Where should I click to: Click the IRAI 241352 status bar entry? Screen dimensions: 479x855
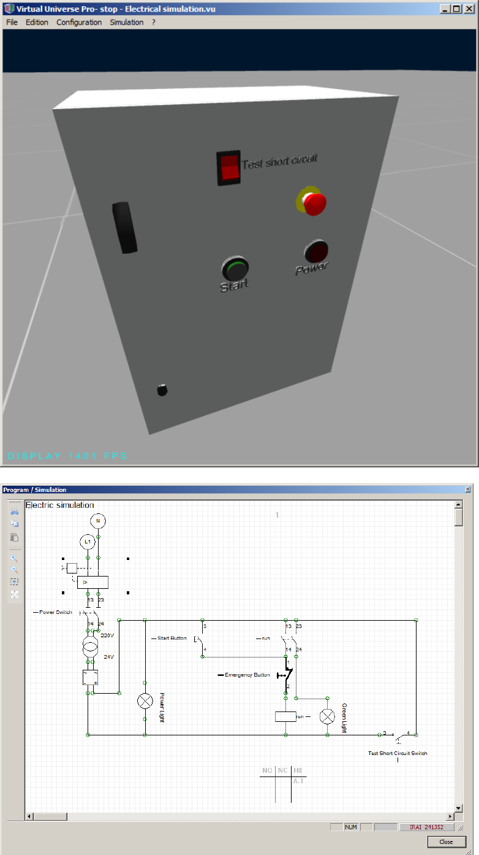(x=426, y=827)
